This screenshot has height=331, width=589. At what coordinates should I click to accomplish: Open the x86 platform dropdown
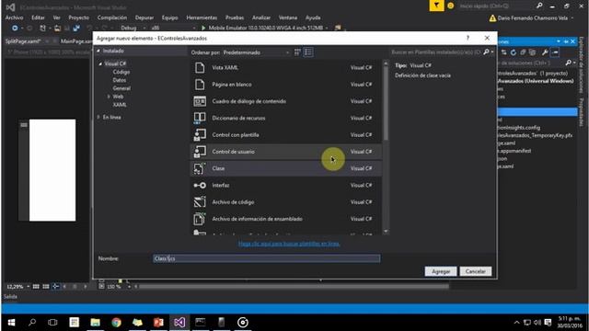173,28
